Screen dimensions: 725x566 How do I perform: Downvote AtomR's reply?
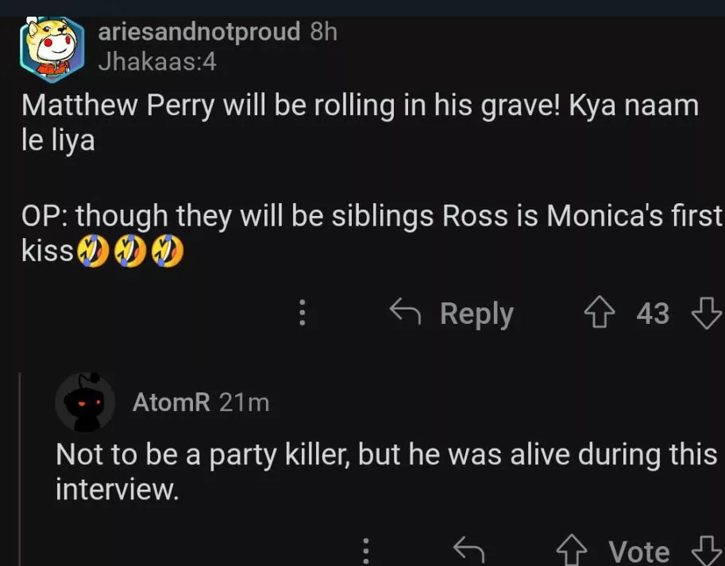(x=706, y=550)
